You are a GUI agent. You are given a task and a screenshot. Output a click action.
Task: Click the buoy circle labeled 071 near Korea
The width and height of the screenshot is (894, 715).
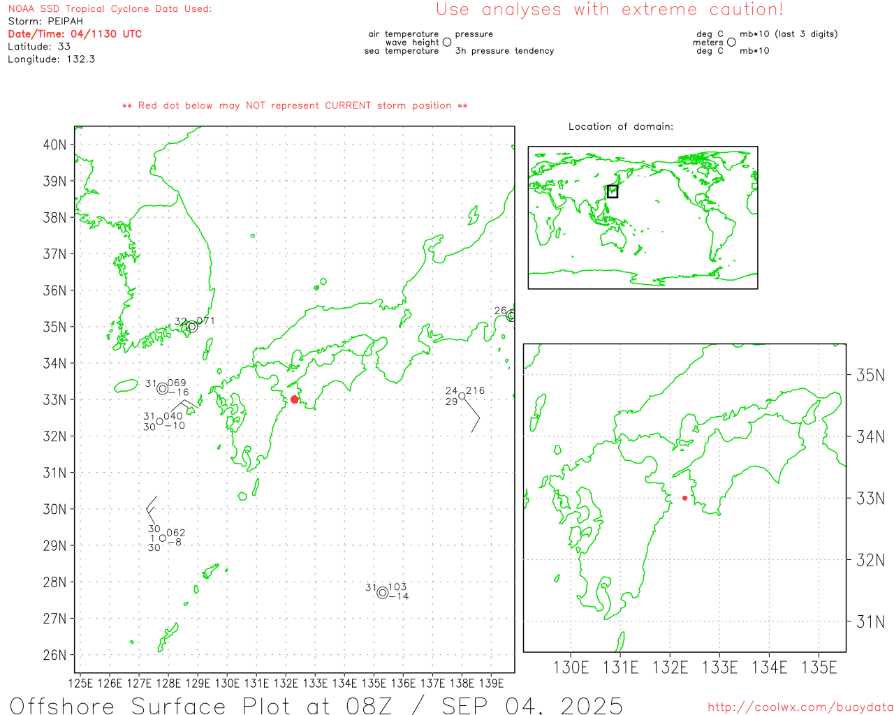tap(192, 326)
